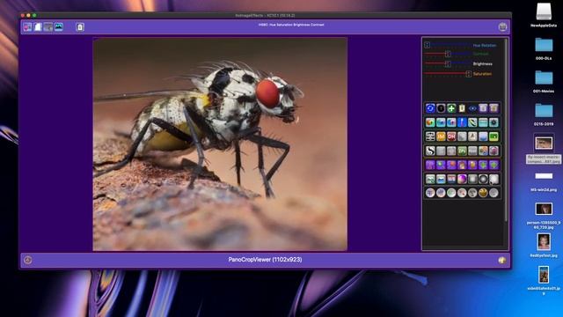Click the camera lens icon ending the second row
563x317 pixels.
click(494, 122)
